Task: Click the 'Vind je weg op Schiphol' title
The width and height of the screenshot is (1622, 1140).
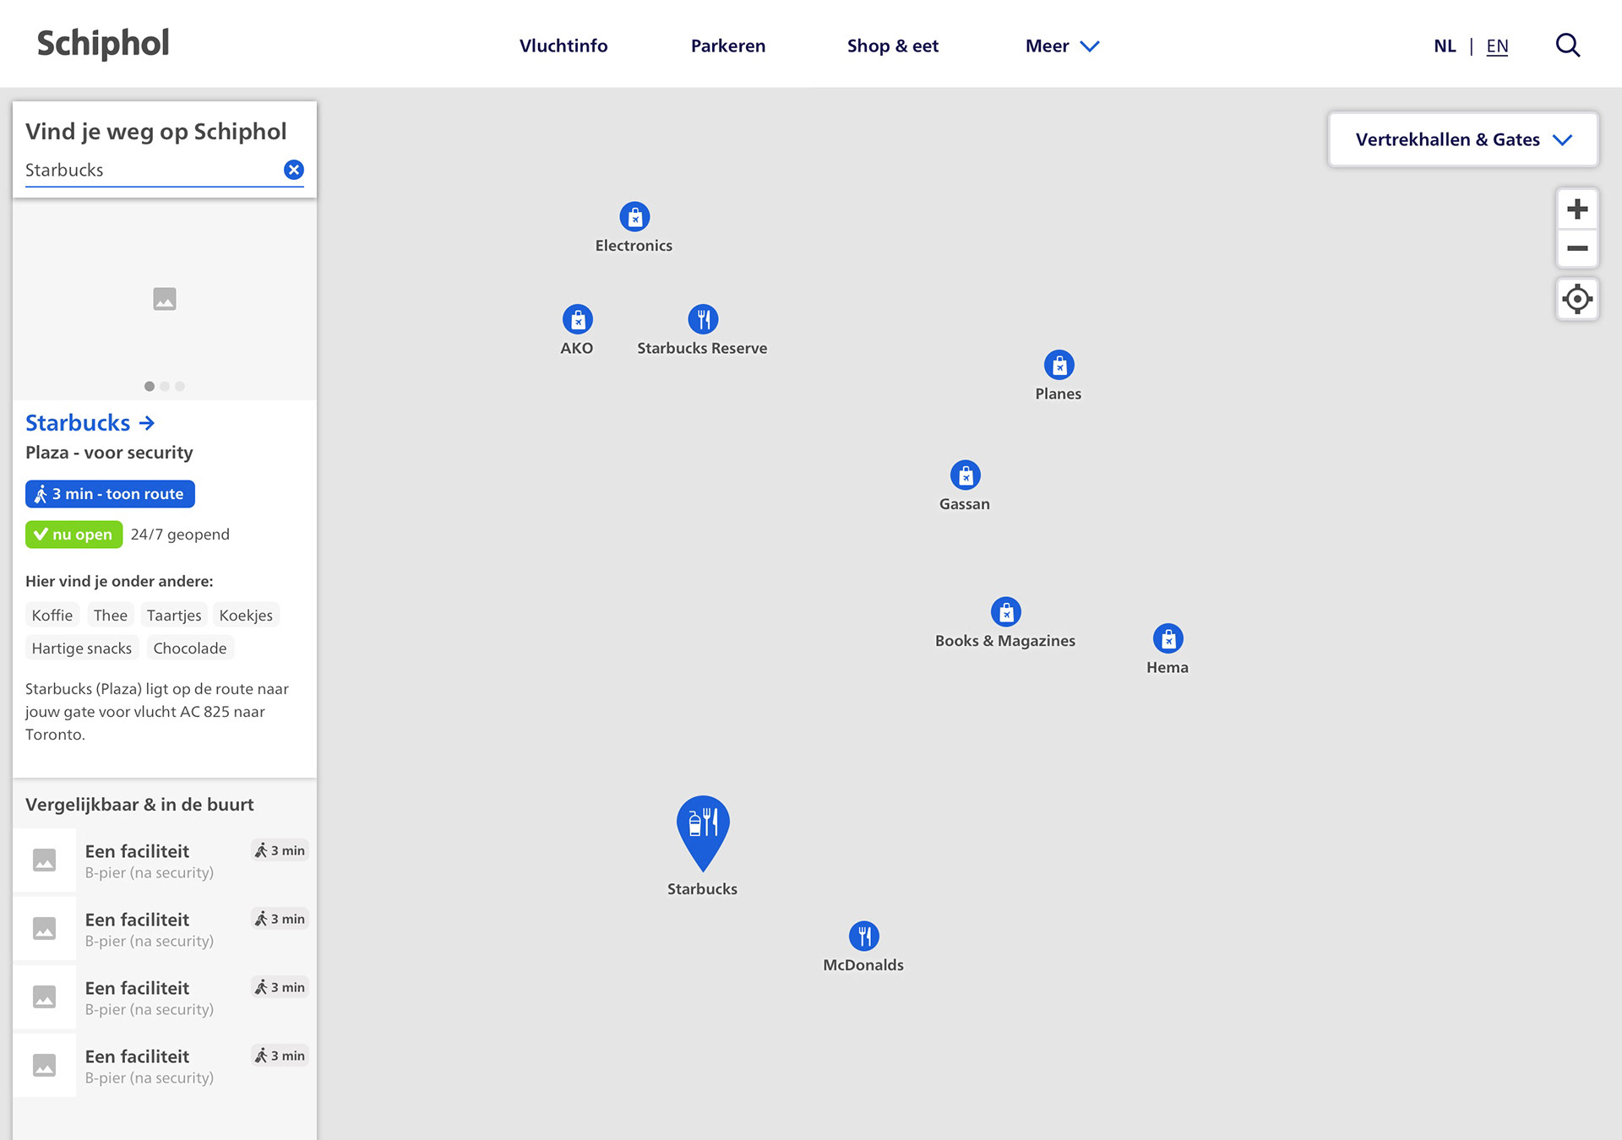Action: (x=156, y=132)
